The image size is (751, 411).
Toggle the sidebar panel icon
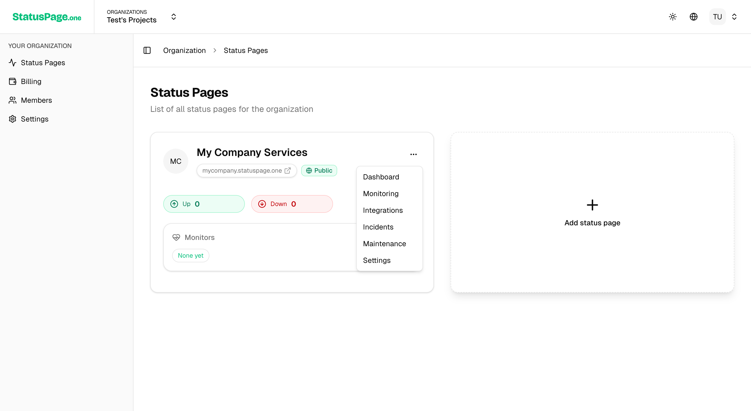(147, 50)
